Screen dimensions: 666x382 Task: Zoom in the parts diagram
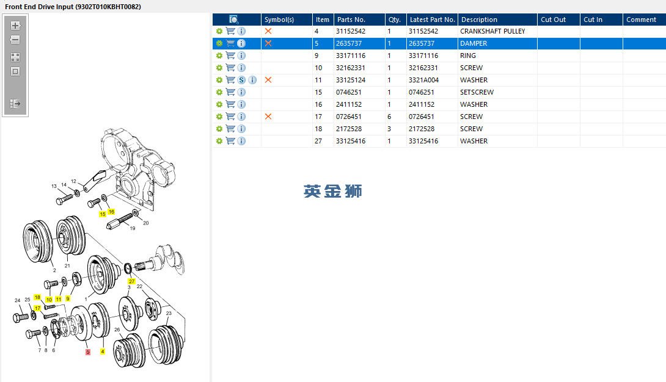pos(15,26)
